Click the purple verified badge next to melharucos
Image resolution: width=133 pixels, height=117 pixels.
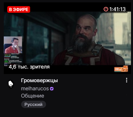pyautogui.click(x=52, y=89)
